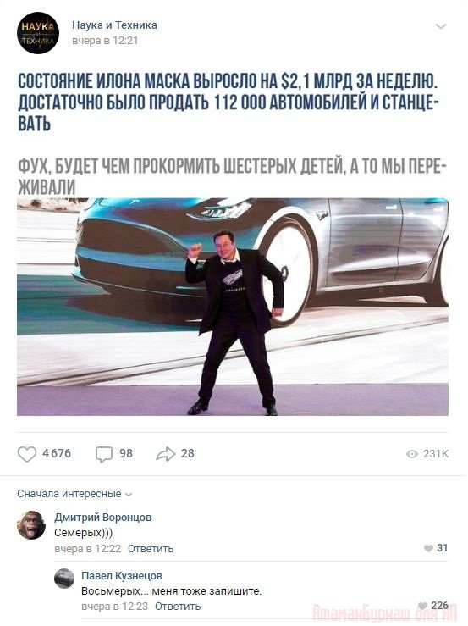Like the post with heart icon
Image resolution: width=468 pixels, height=626 pixels.
pos(27,454)
